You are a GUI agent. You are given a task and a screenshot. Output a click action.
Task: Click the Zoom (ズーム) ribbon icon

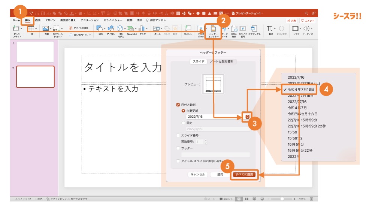[157, 28]
